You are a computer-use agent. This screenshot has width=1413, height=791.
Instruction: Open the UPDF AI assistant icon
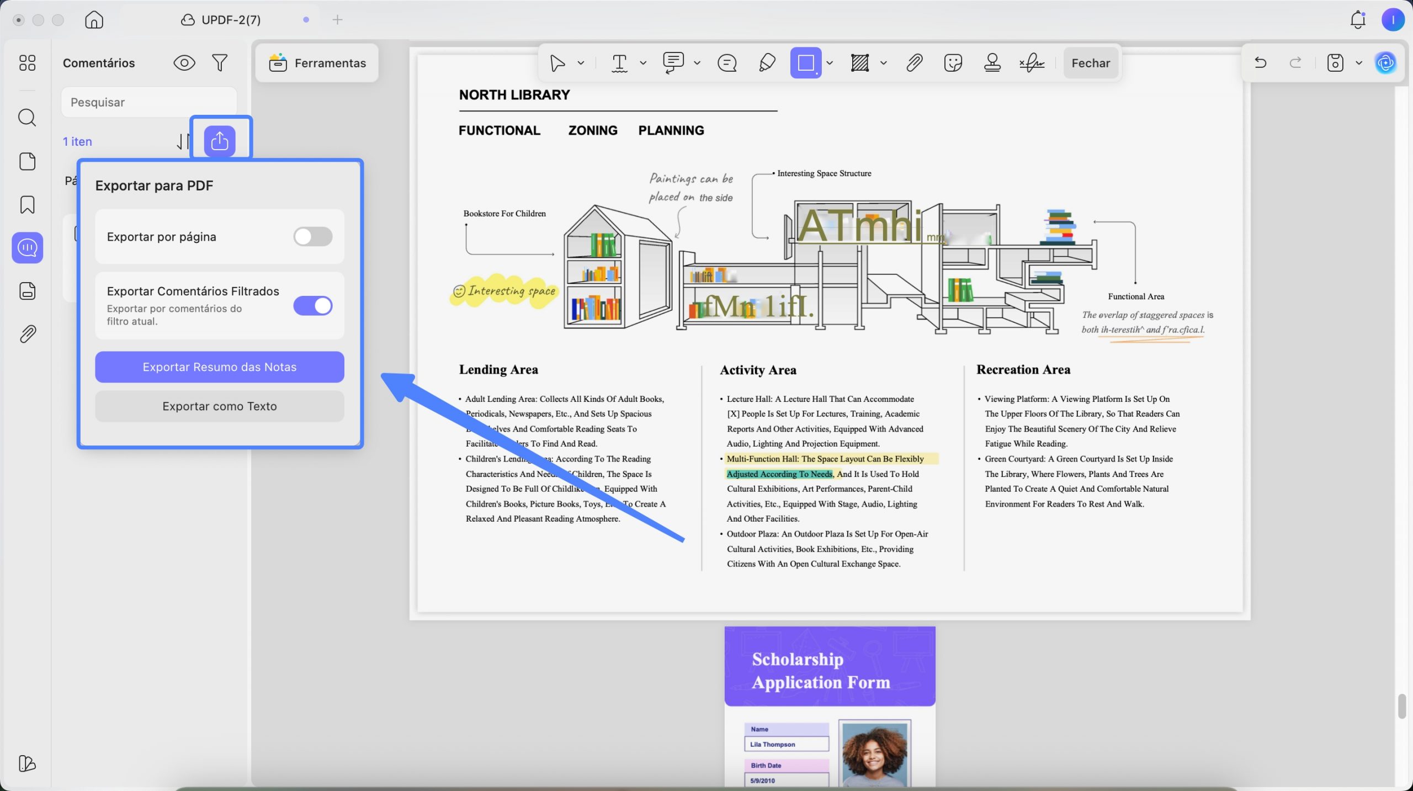click(1385, 63)
